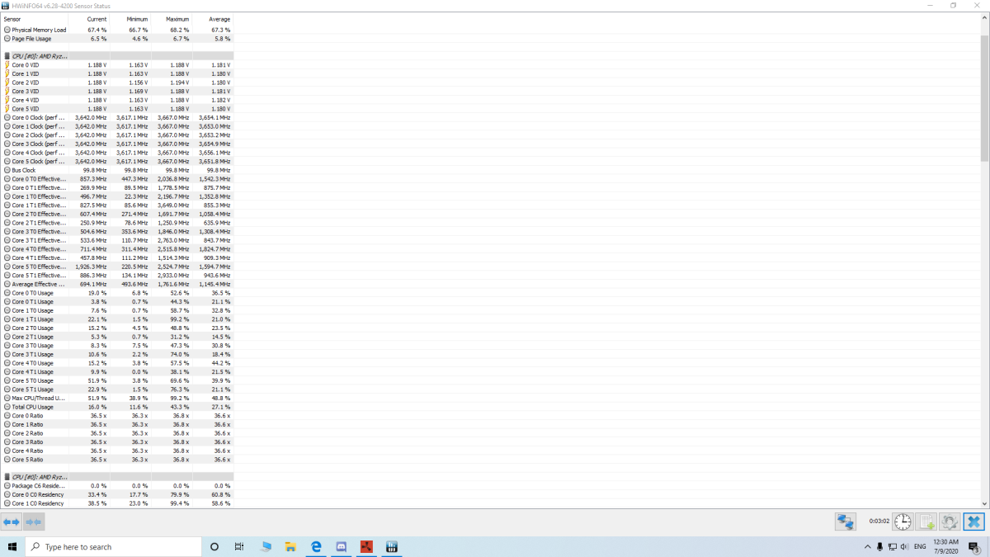Click the circle icon next to Core 0 Ratio
Screen dimensions: 990x557
coord(7,416)
